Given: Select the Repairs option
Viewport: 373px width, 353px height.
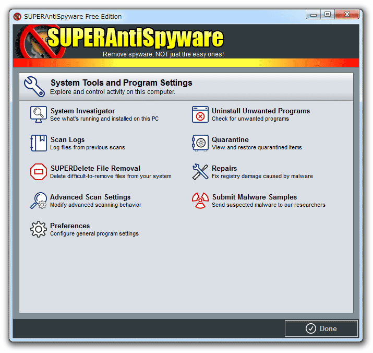Looking at the screenshot, I should 224,168.
